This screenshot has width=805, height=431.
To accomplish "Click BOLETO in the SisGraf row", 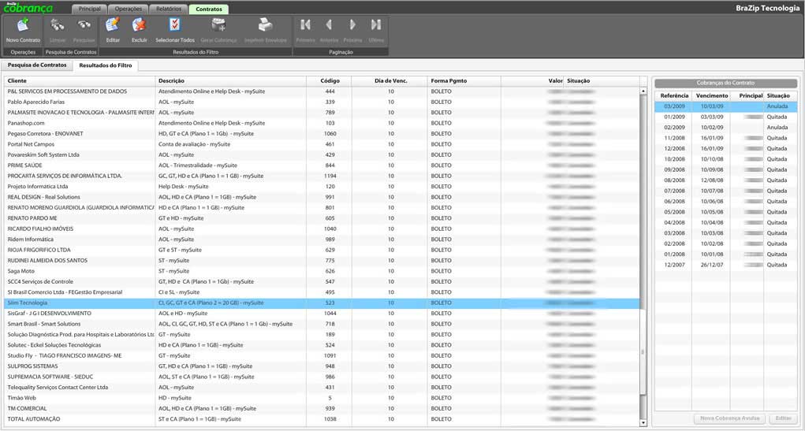I will pos(441,314).
